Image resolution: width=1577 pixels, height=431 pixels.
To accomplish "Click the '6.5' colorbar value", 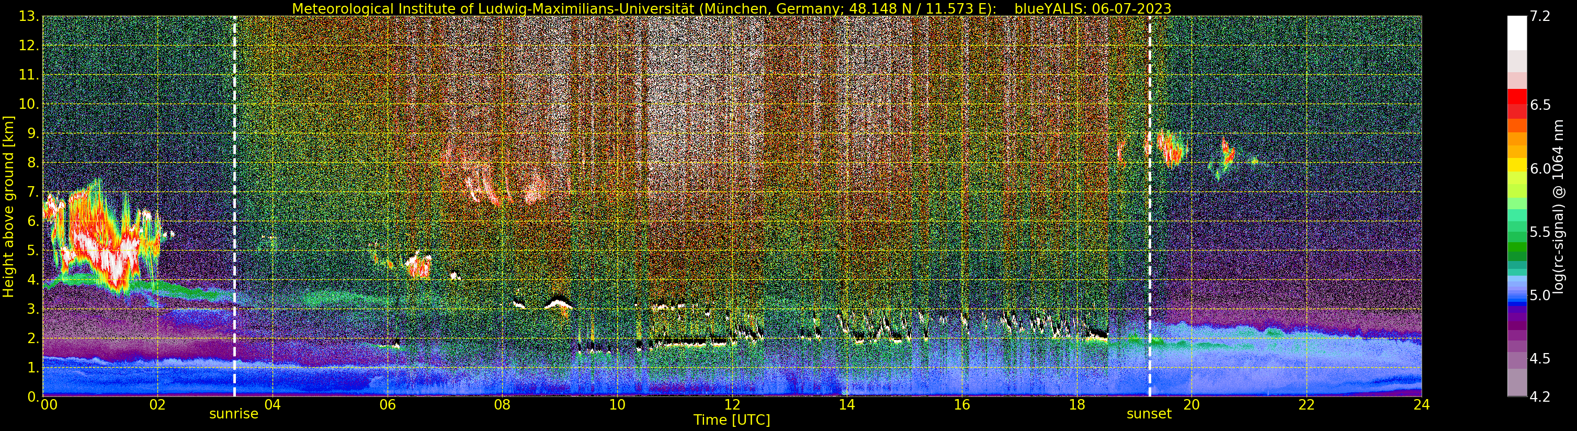I will [x=1540, y=105].
